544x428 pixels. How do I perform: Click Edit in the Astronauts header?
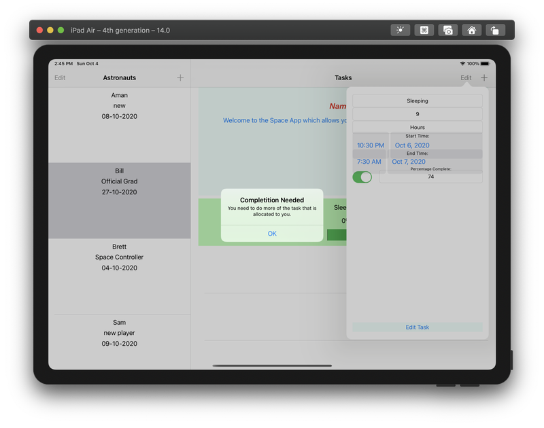pos(60,77)
